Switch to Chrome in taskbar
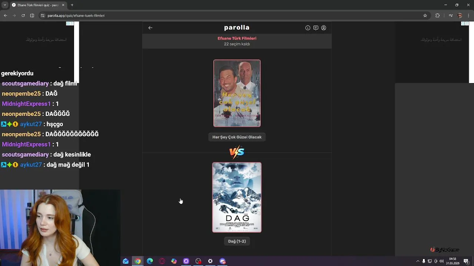This screenshot has width=474, height=266. point(138,261)
